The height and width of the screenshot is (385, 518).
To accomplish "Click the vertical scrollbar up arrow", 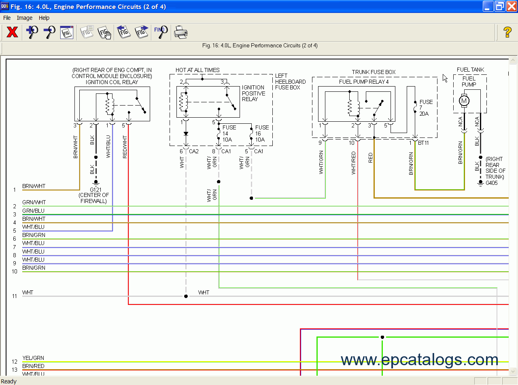I will (x=513, y=61).
